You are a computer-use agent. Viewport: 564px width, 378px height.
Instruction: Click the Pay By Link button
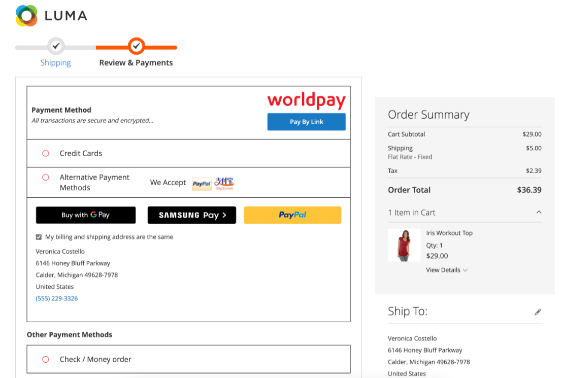tap(307, 122)
